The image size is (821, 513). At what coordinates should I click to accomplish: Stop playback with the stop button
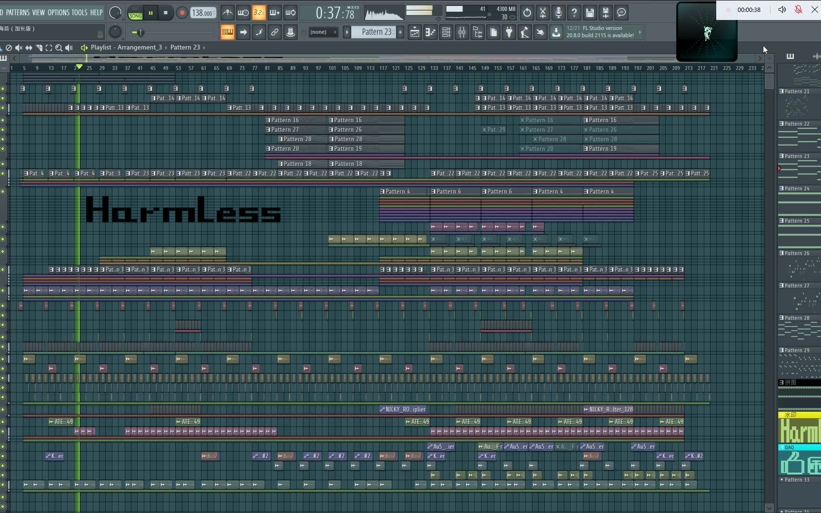click(166, 13)
